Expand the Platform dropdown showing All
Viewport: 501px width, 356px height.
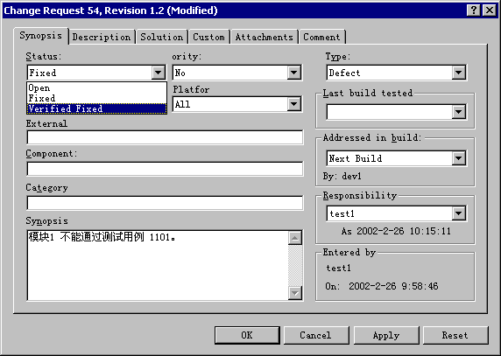[294, 104]
